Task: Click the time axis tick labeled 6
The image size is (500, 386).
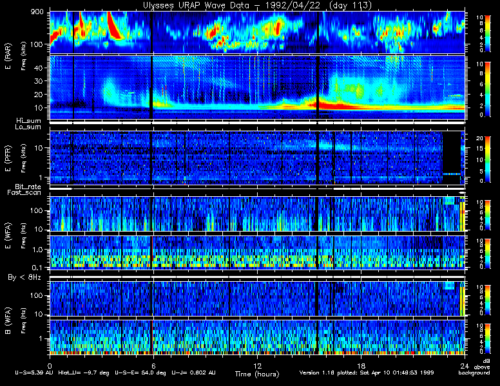Action: 153,365
